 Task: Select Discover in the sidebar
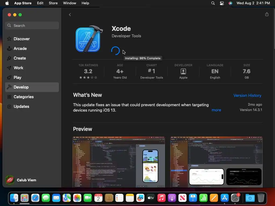point(32,39)
